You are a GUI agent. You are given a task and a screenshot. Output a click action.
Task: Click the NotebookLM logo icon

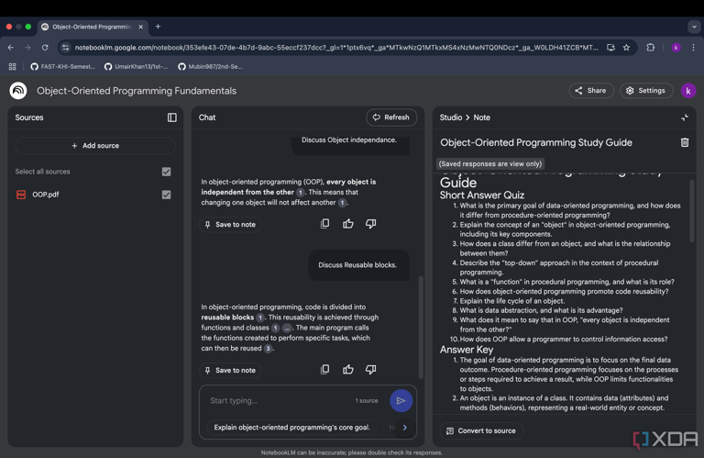click(18, 91)
